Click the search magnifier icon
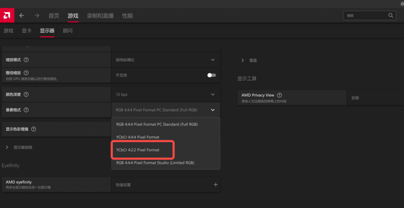 (391, 15)
